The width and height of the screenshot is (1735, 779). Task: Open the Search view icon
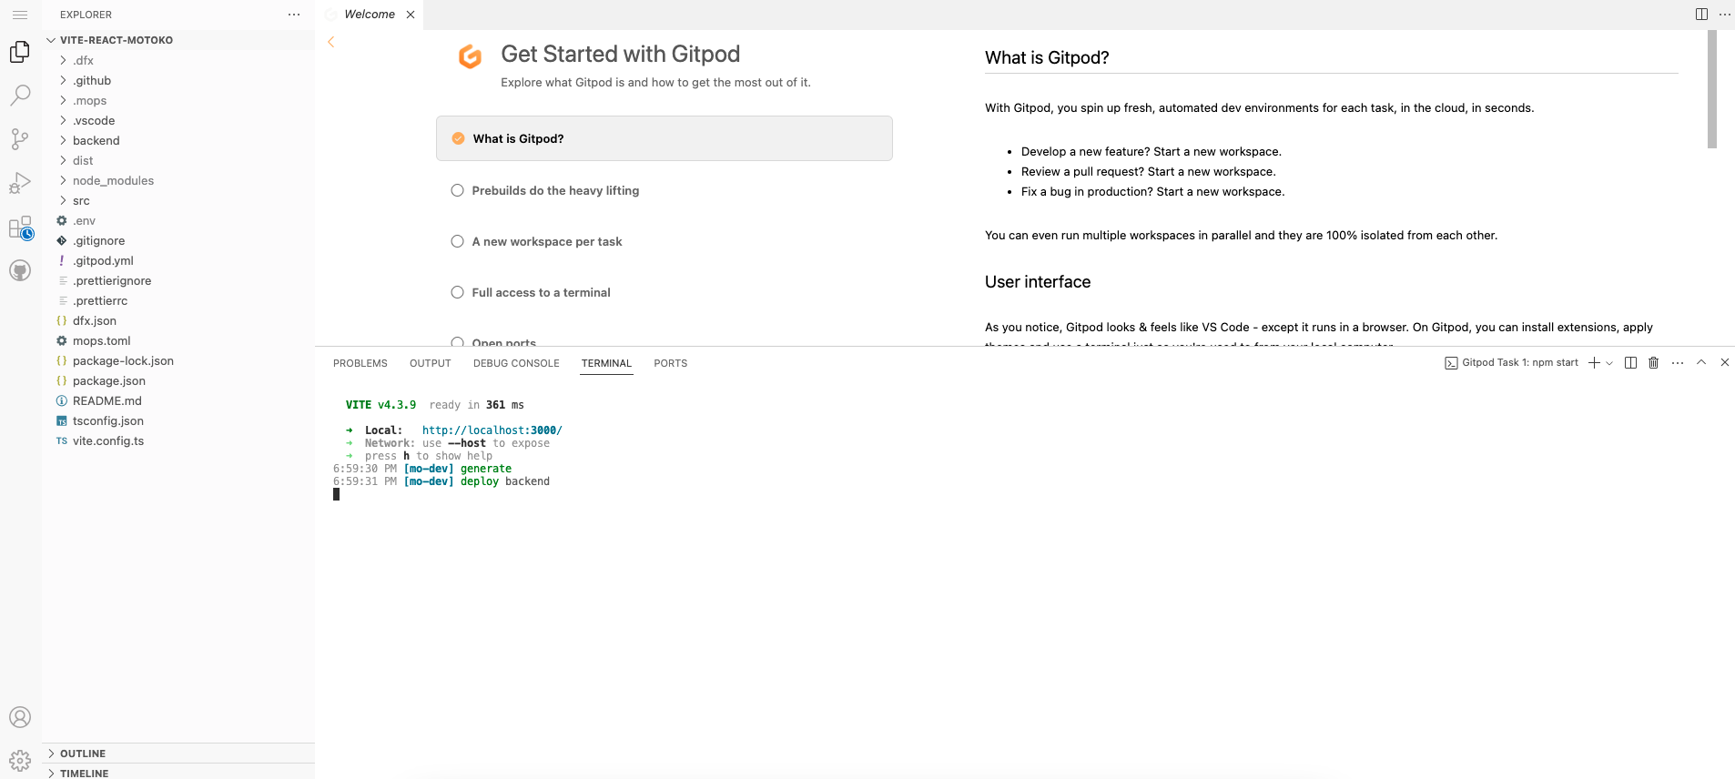pos(20,96)
